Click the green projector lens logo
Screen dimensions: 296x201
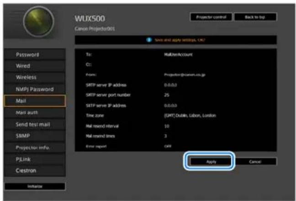(39, 21)
